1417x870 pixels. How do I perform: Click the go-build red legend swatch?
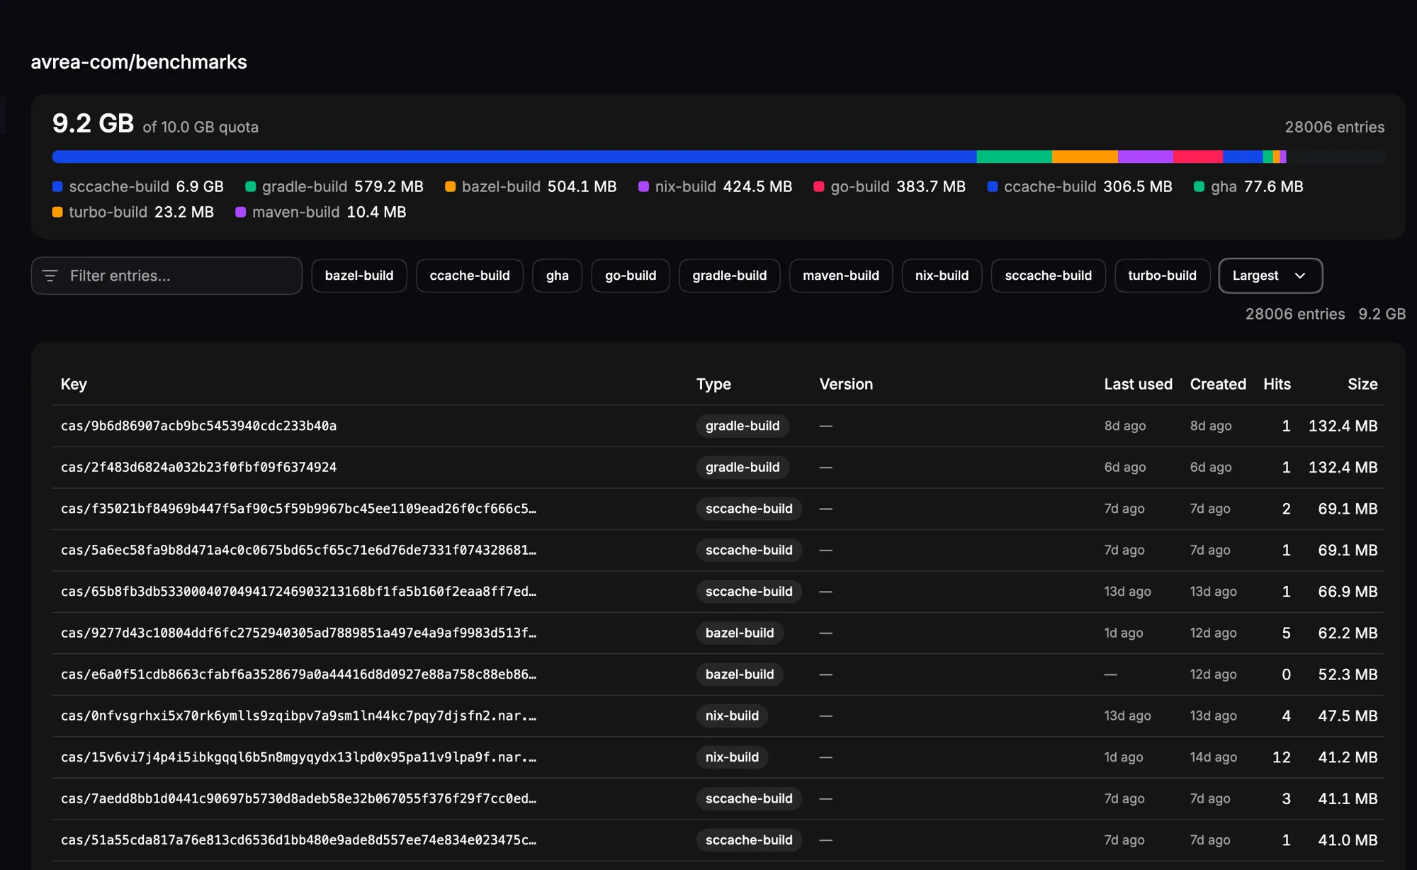(x=818, y=186)
